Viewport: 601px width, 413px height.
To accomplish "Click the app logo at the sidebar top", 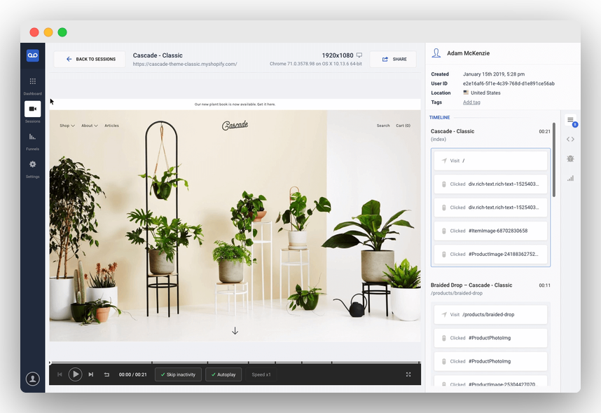I will pyautogui.click(x=33, y=55).
